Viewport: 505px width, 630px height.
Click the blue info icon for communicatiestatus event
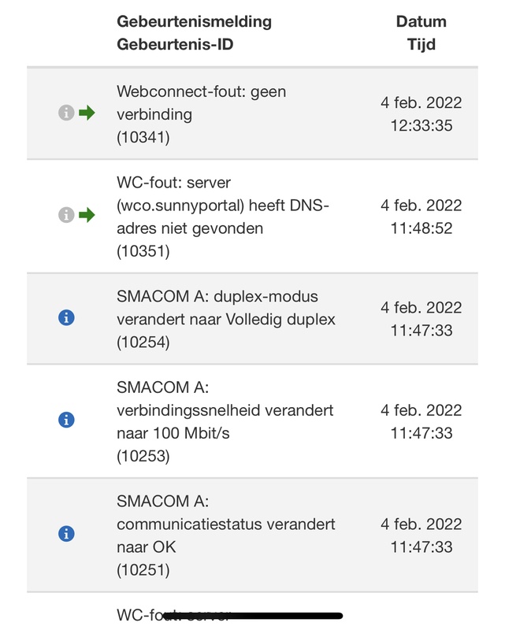67,532
